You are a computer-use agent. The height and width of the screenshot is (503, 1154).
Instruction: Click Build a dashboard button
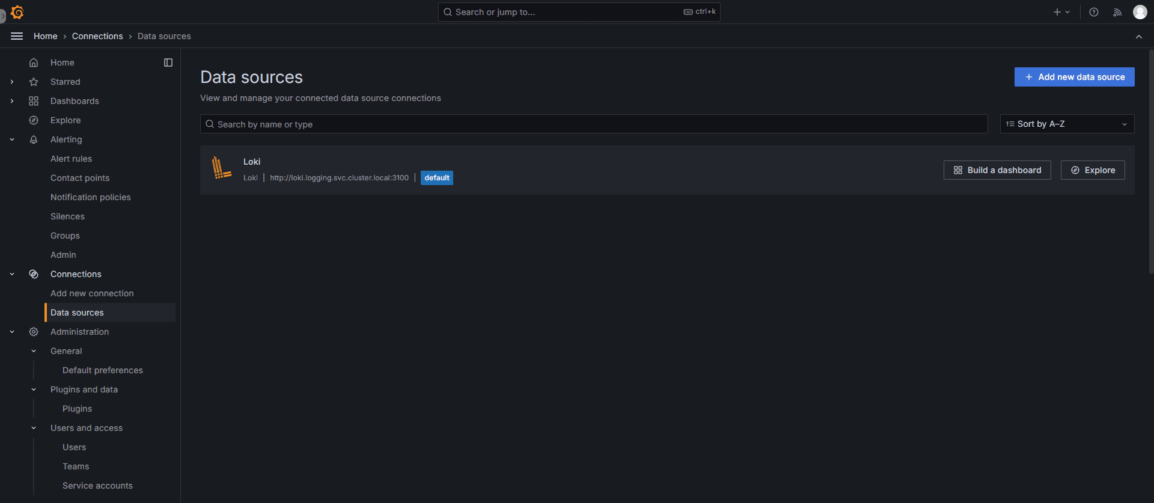(x=997, y=170)
